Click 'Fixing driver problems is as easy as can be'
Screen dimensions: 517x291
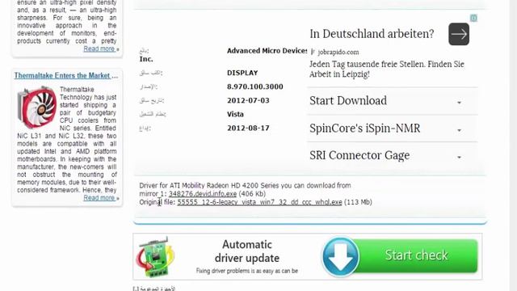(247, 271)
